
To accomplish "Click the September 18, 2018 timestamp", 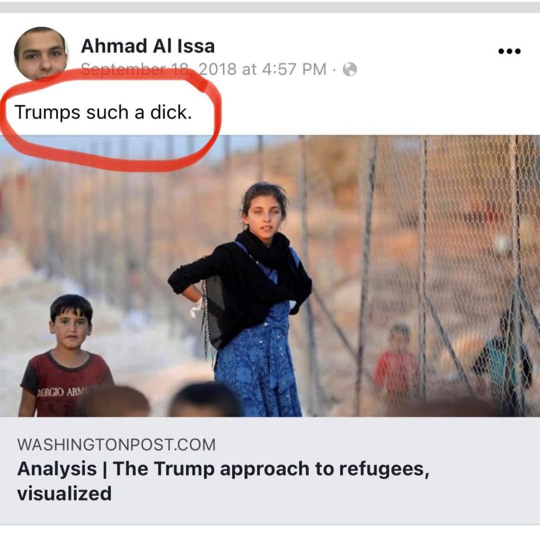I will point(204,69).
